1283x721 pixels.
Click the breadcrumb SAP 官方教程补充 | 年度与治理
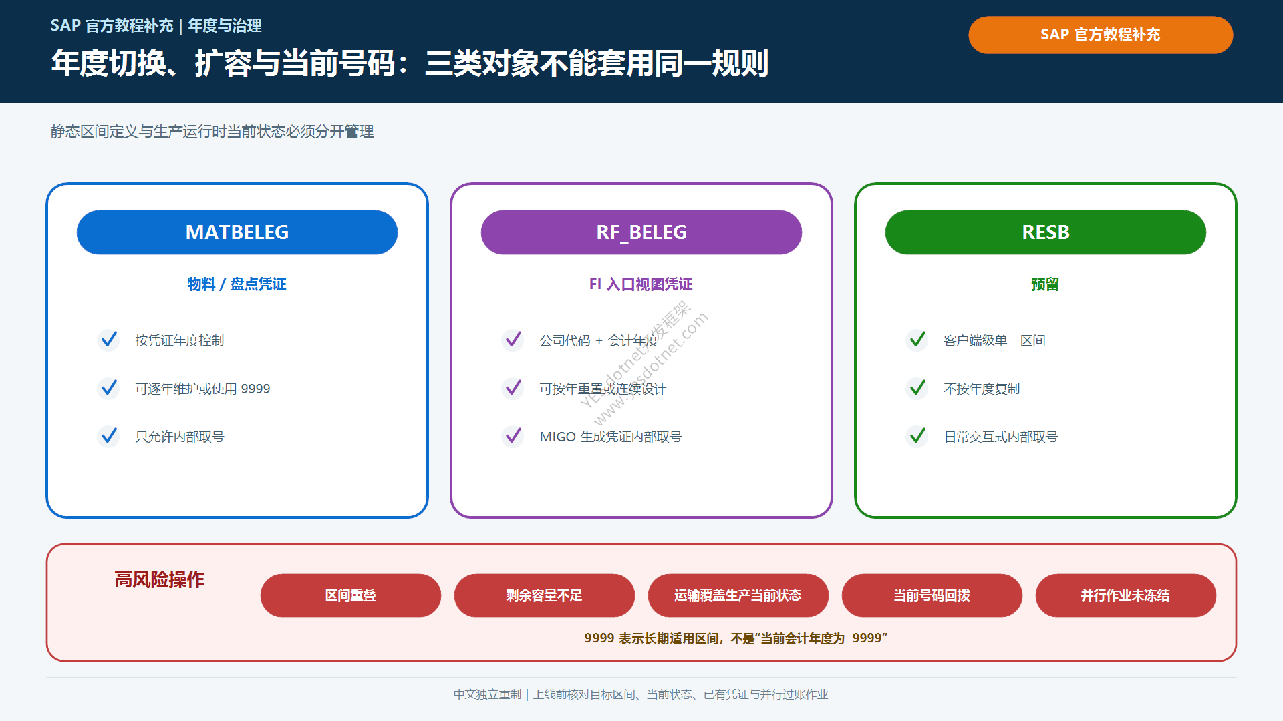point(156,25)
